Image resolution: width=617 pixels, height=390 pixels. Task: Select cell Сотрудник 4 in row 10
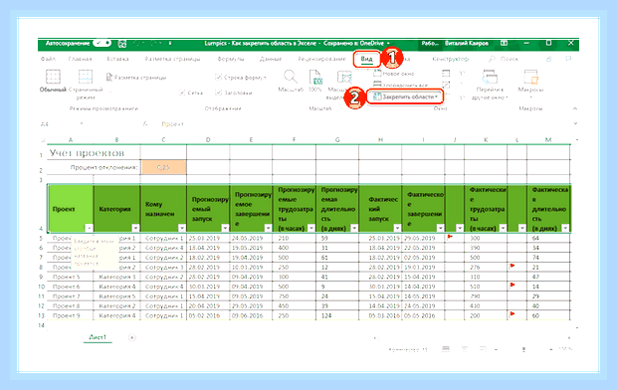coord(163,287)
